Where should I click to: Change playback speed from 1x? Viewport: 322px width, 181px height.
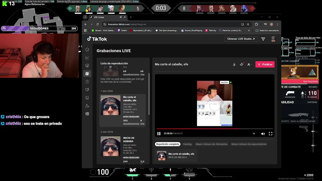coord(254,134)
